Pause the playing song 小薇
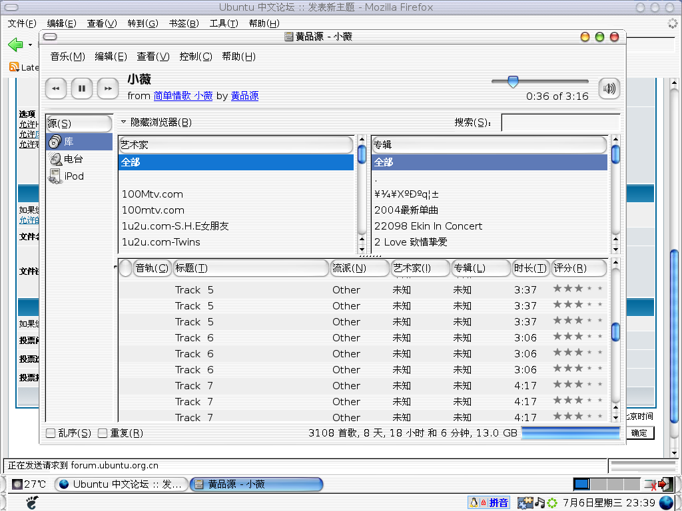Screen dimensions: 682x511 (82, 88)
